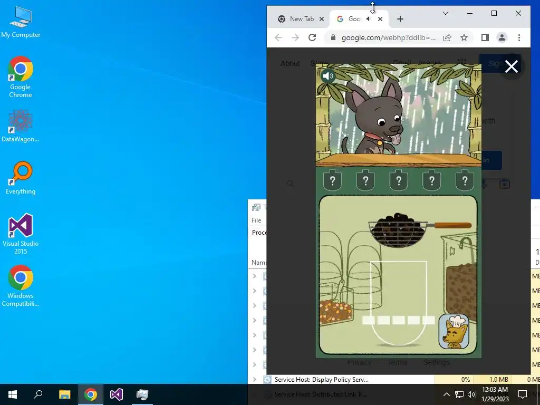Show hidden system tray icons

446,394
